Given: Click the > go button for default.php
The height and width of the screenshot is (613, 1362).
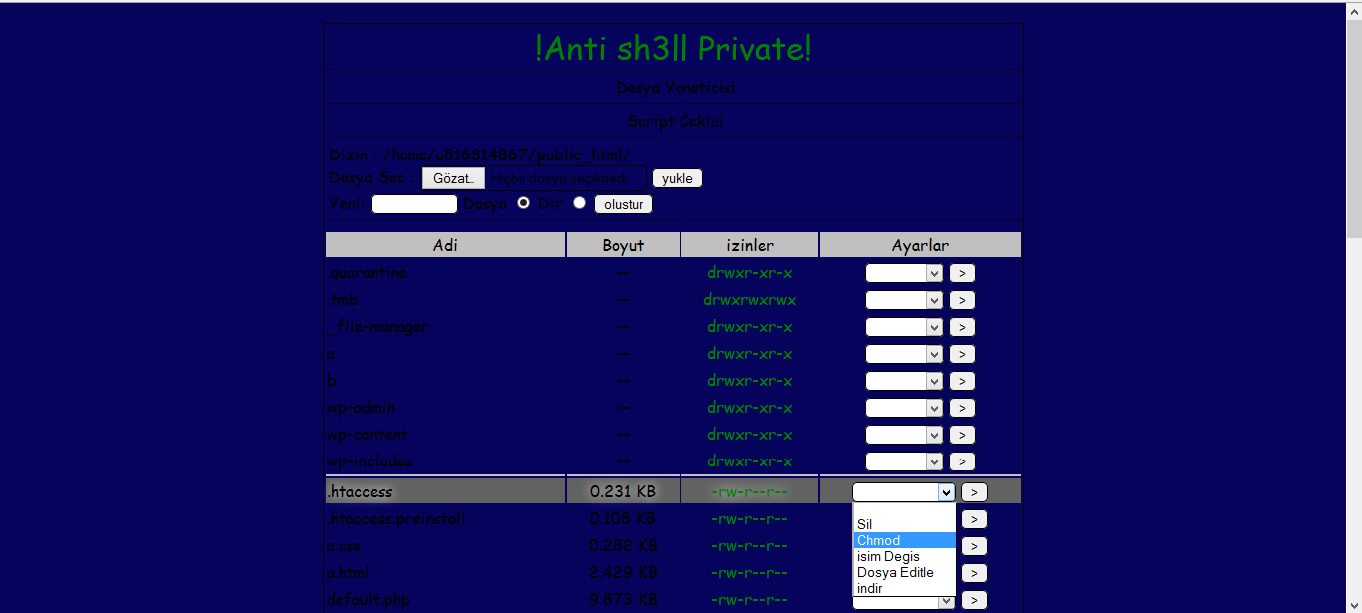Looking at the screenshot, I should 975,600.
